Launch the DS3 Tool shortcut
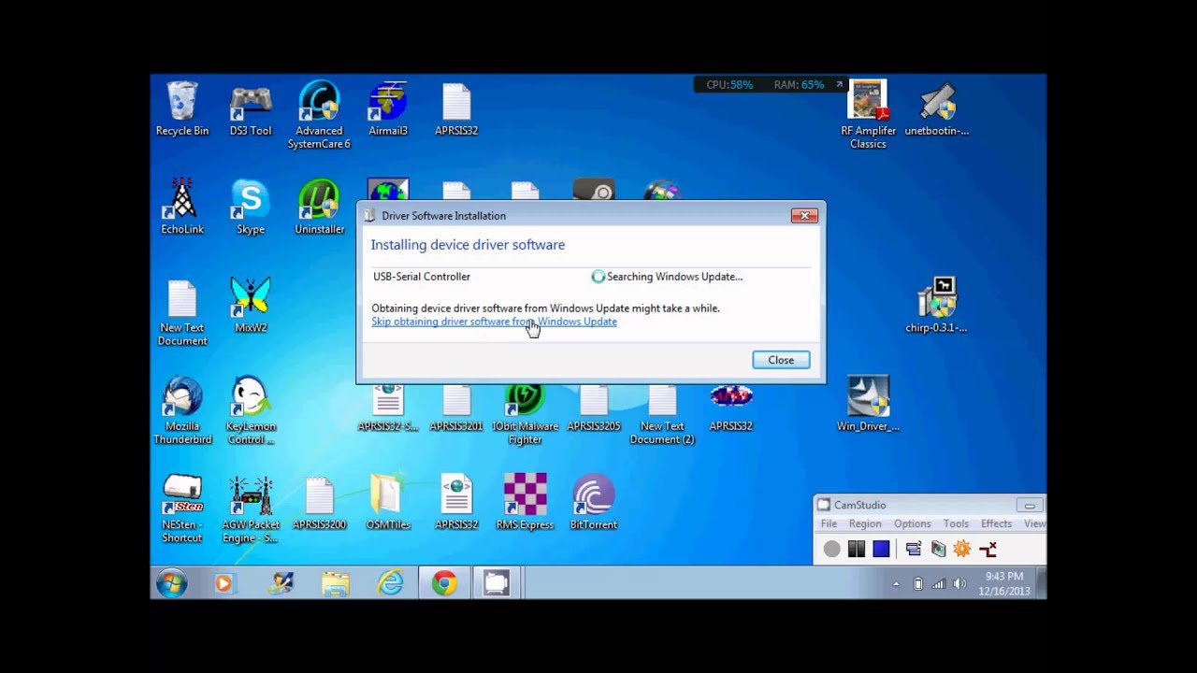Image resolution: width=1197 pixels, height=673 pixels. coord(251,109)
